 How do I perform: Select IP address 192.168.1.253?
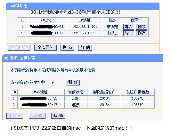[x=85, y=33]
